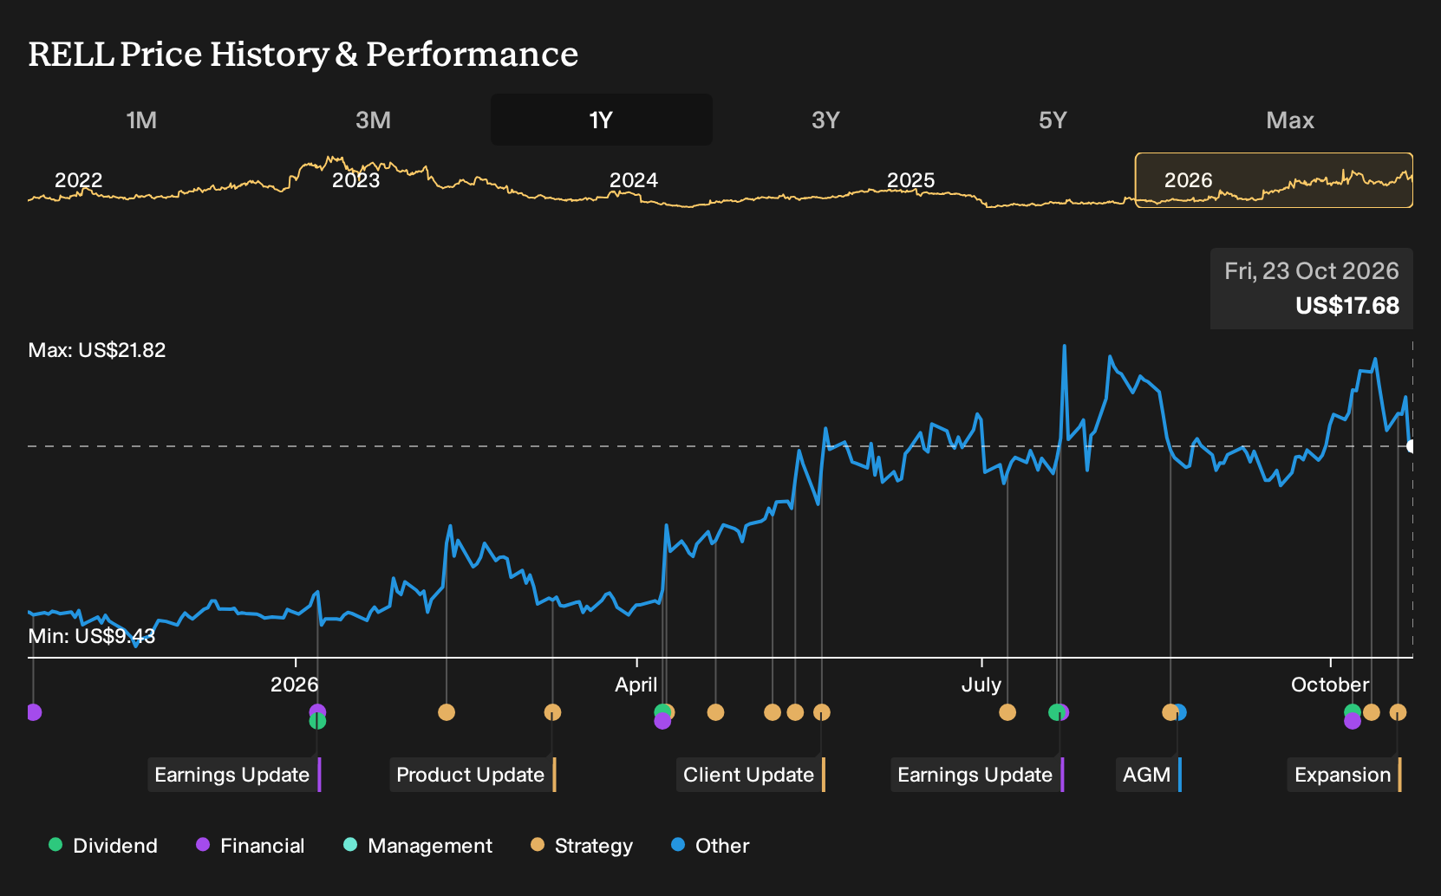This screenshot has width=1441, height=896.
Task: Click the Strategy marker above Product Update label
Action: click(552, 712)
